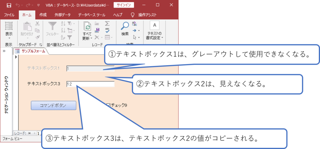
Task: Open the クリップボード dialog launcher
Action: pyautogui.click(x=40, y=44)
